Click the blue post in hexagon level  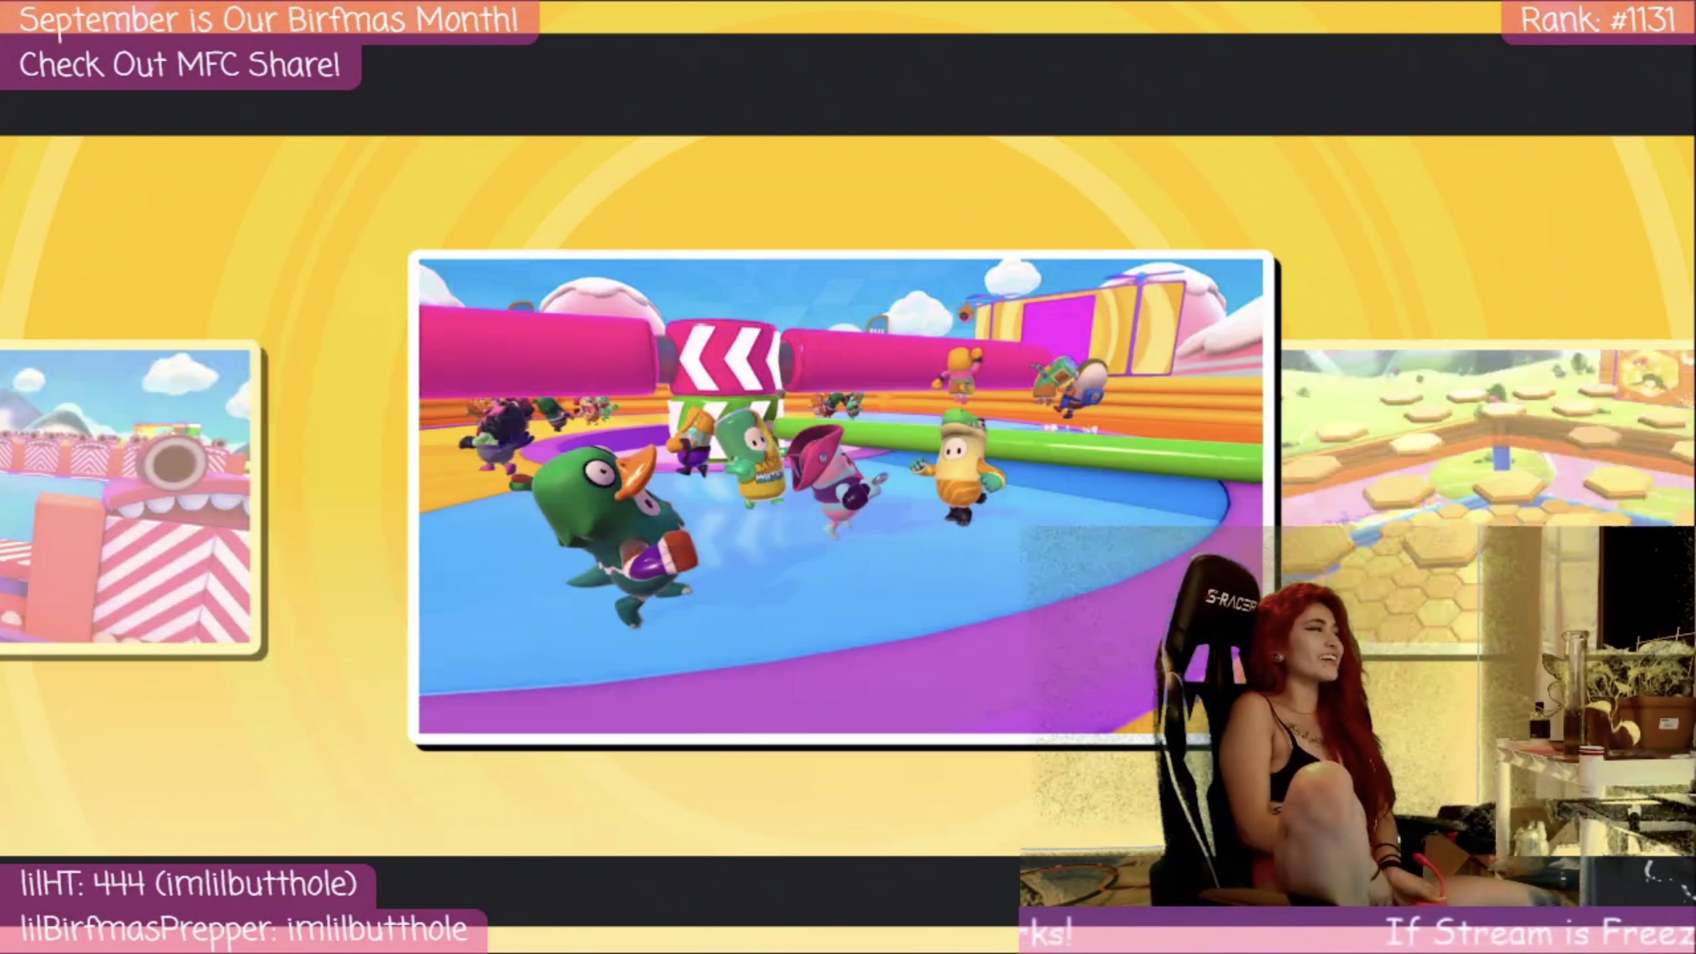coord(1502,458)
